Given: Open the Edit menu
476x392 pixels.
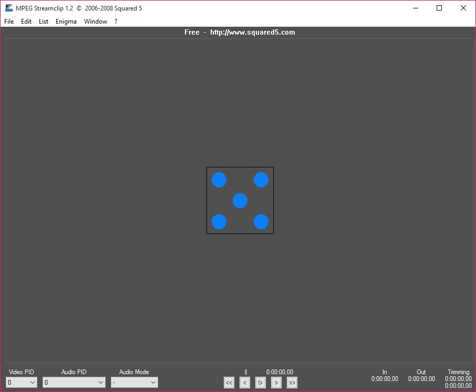Looking at the screenshot, I should (26, 21).
